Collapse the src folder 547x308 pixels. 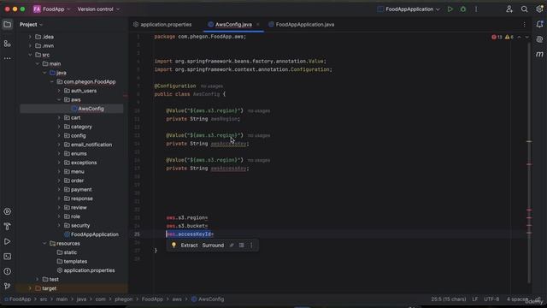pos(30,55)
